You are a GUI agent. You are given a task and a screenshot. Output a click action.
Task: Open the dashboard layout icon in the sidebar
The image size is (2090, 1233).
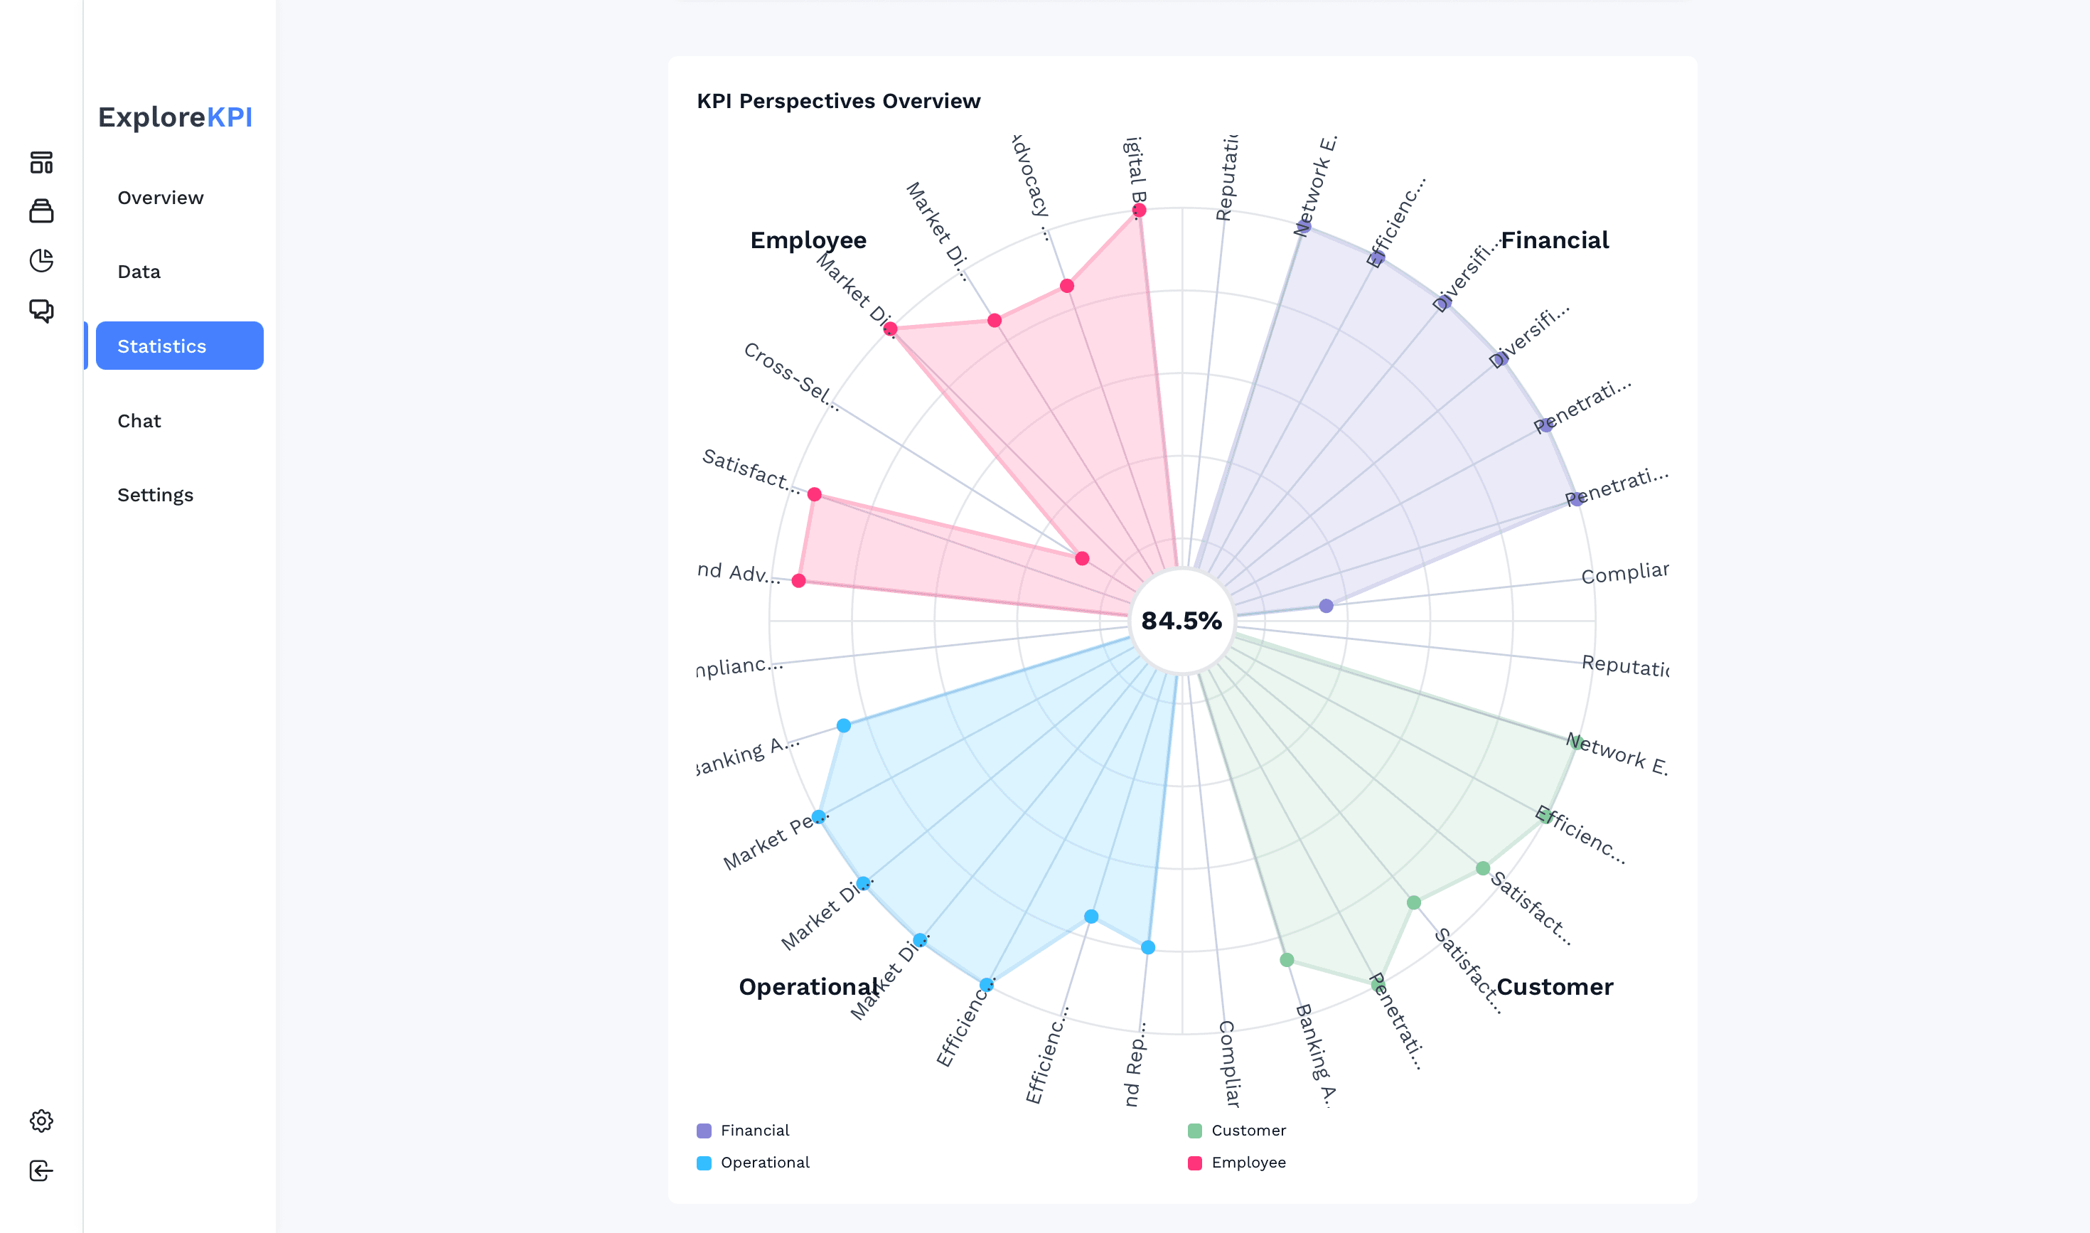(41, 164)
